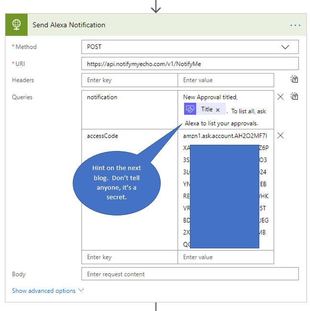Click the Queries label
310x311 pixels.
coord(22,97)
